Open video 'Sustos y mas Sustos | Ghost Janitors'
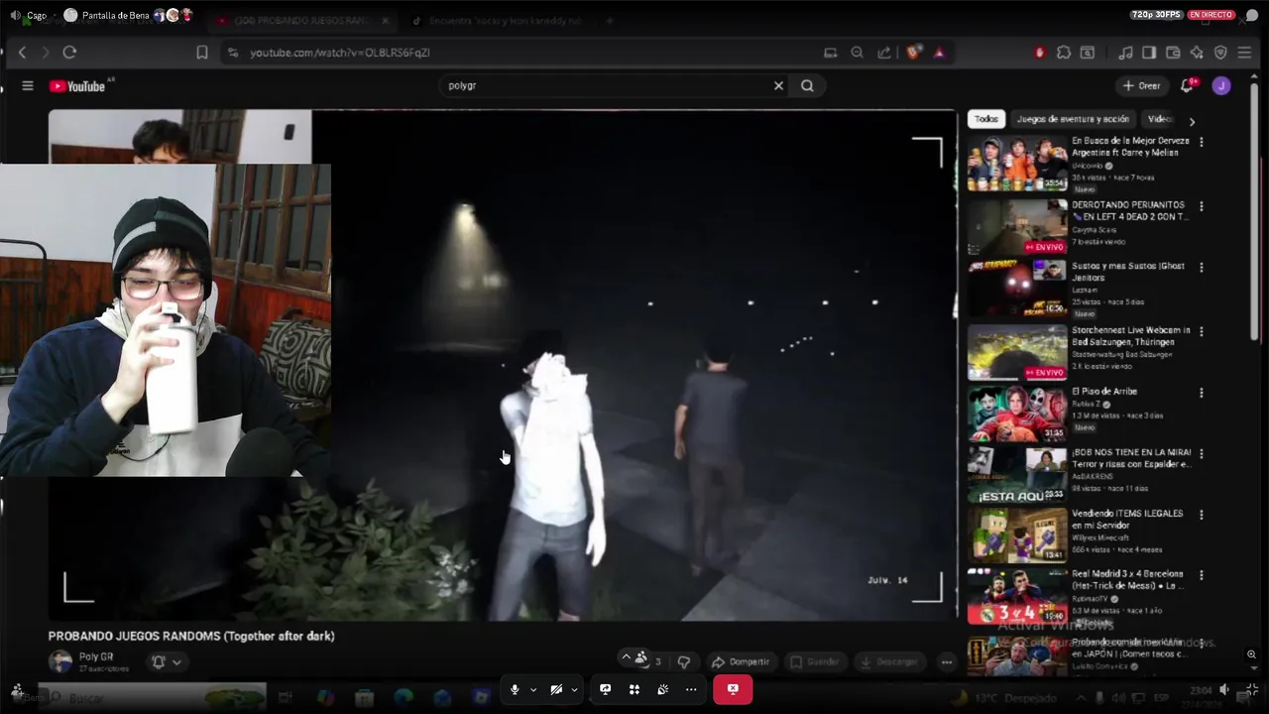The height and width of the screenshot is (714, 1269). tap(1128, 273)
